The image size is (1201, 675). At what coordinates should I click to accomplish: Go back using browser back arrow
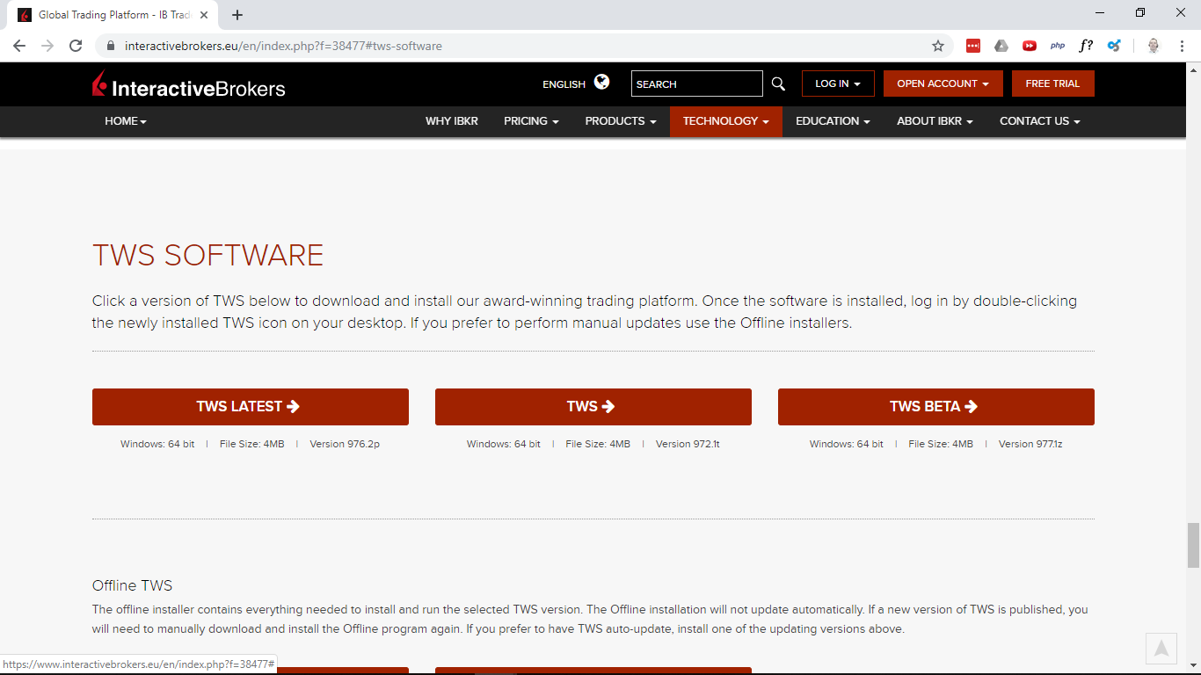19,46
